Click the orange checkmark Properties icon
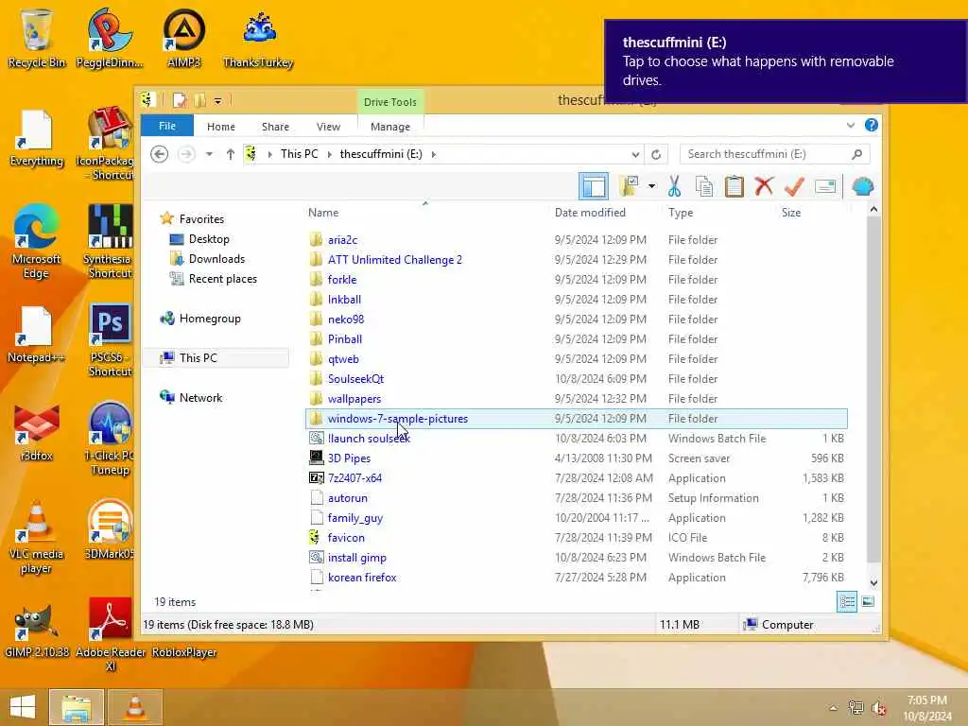968x726 pixels. pyautogui.click(x=794, y=186)
